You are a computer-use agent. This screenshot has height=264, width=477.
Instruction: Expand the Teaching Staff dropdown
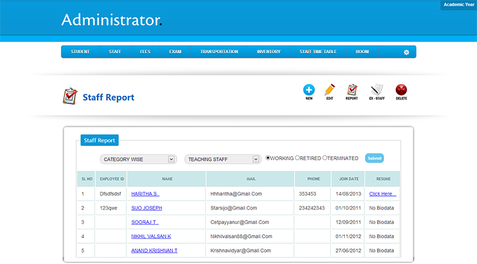223,159
